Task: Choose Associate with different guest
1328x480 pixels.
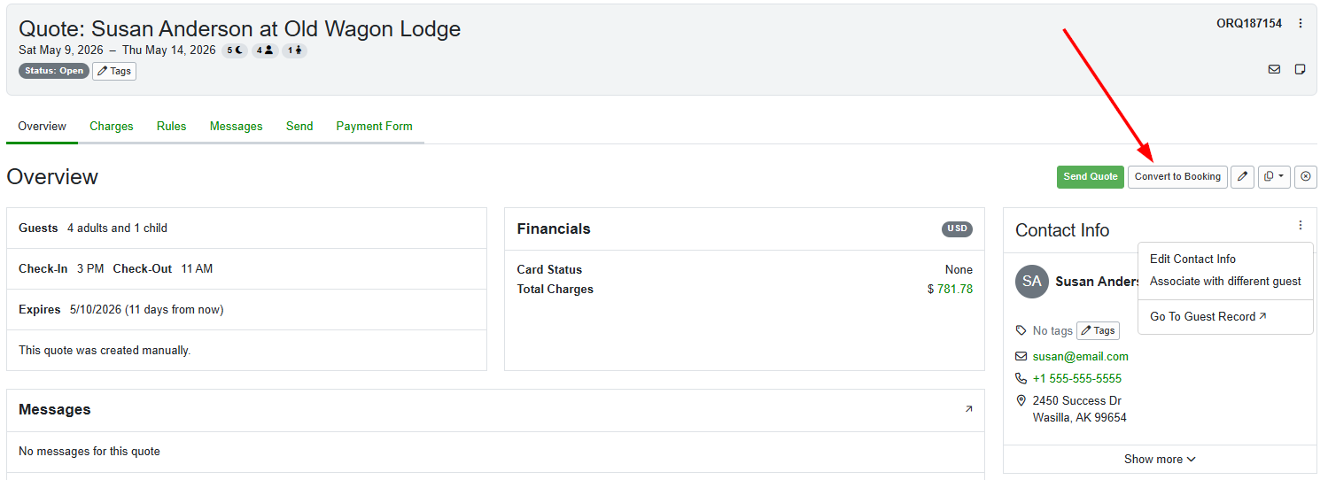Action: (x=1225, y=281)
